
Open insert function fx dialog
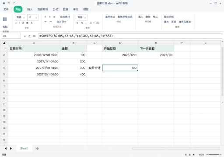coord(34,36)
